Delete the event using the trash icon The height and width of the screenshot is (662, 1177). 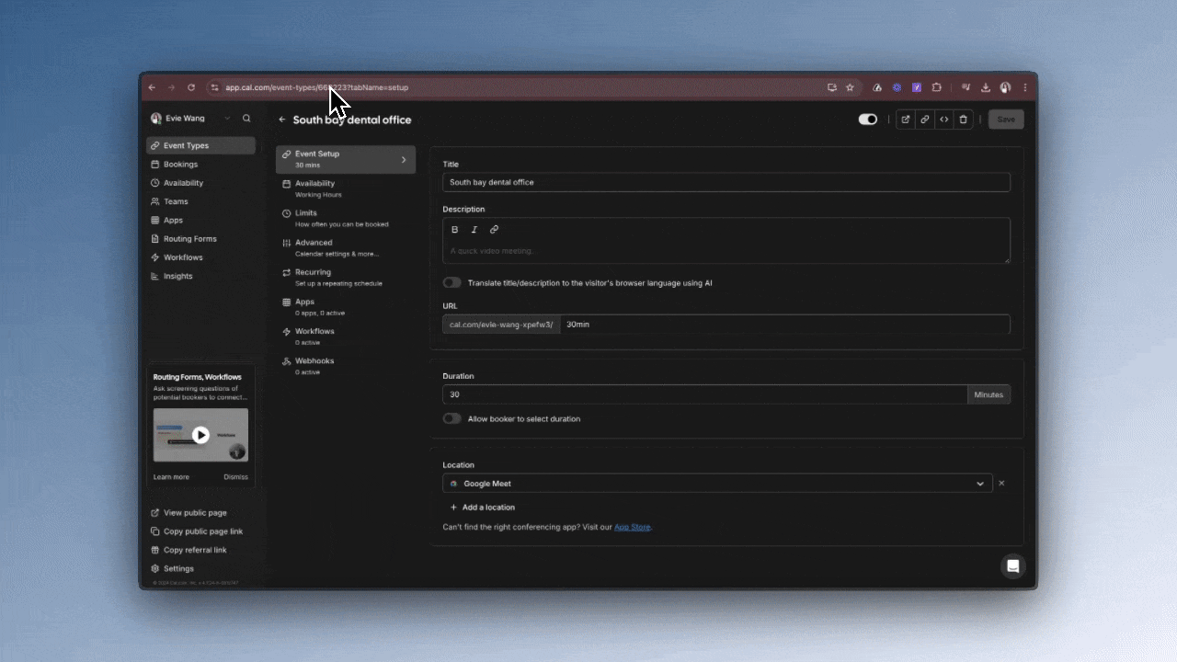click(x=963, y=119)
